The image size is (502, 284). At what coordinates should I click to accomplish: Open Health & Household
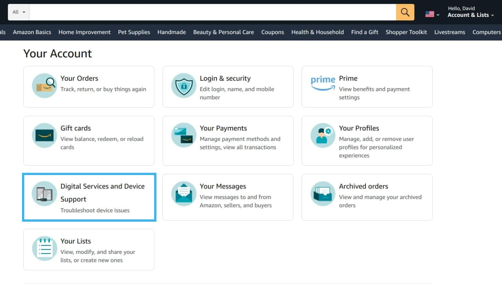(x=318, y=32)
